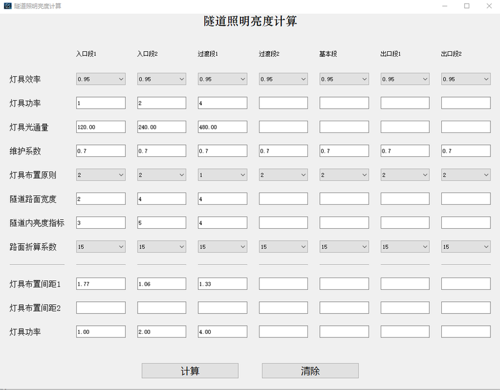
Task: Expand 灯具布置原则 dropdown for 过渡段1
Action: (222, 175)
